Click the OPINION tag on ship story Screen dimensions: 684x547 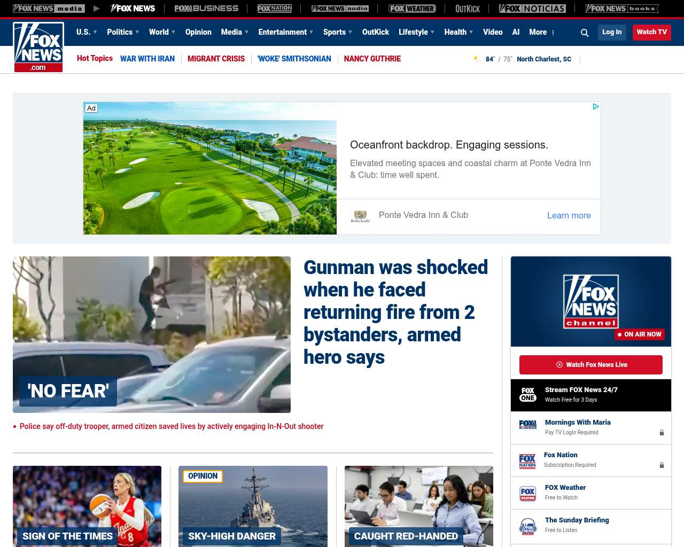(203, 476)
